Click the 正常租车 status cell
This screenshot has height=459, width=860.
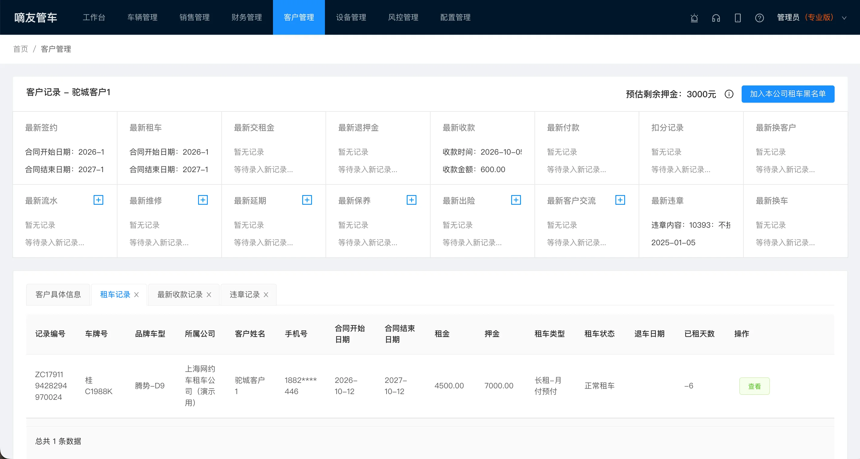click(x=599, y=386)
